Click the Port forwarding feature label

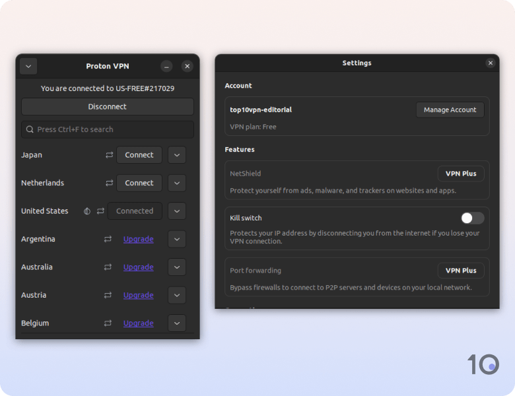pos(256,271)
